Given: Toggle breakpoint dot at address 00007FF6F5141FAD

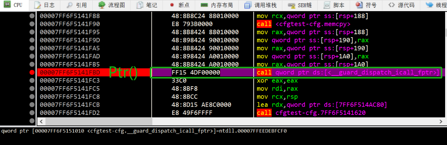Looking at the screenshot, I should click(32, 56).
